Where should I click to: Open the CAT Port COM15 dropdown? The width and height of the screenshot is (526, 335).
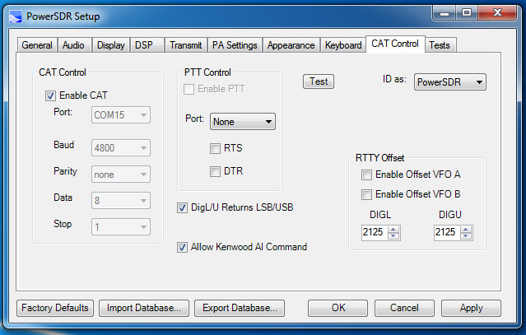point(121,115)
